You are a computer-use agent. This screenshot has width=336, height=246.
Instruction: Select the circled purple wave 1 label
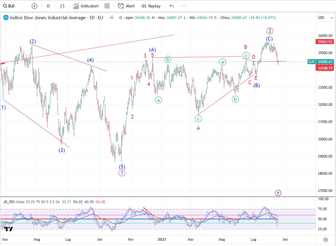[122, 173]
